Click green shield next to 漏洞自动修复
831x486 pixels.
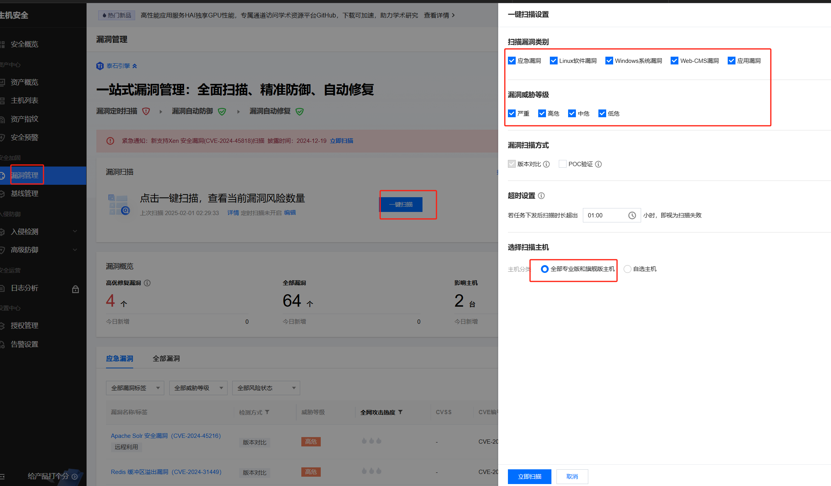pyautogui.click(x=299, y=111)
